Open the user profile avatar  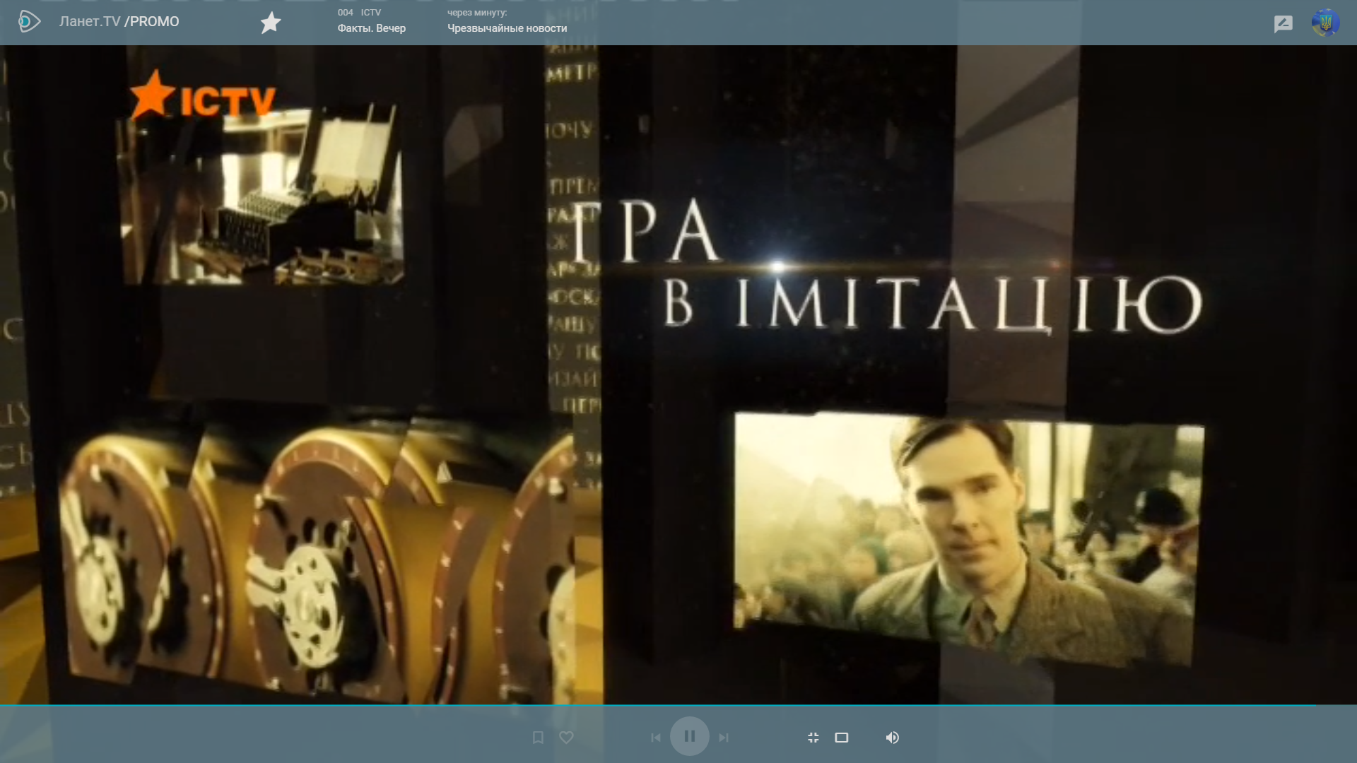coord(1325,23)
